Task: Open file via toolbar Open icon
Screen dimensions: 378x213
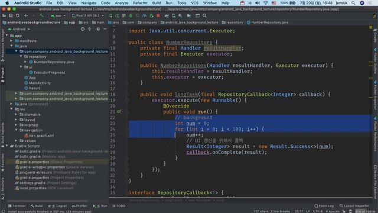Action: [x=4, y=16]
